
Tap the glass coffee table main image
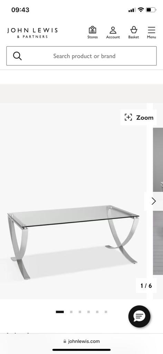pyautogui.click(x=73, y=242)
